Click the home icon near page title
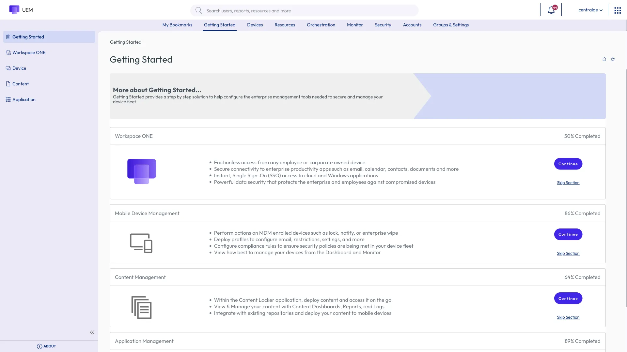This screenshot has width=627, height=352. click(x=604, y=59)
